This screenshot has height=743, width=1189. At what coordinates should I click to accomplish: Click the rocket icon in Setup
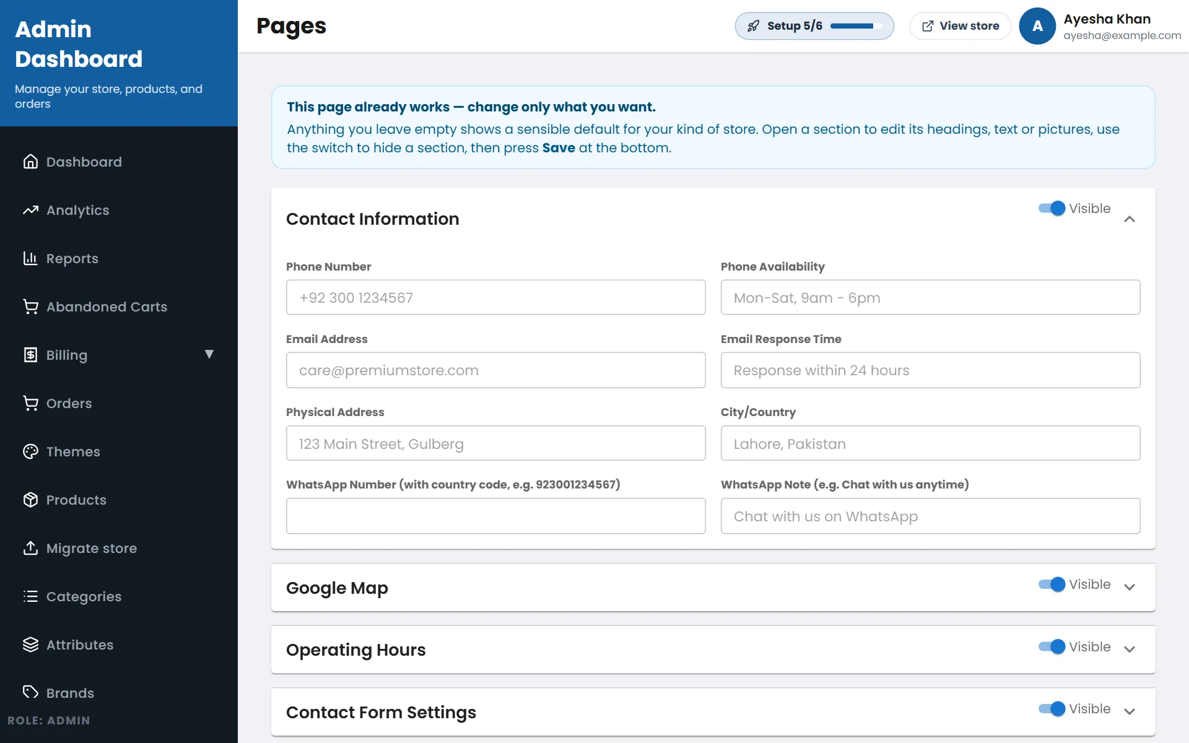753,26
